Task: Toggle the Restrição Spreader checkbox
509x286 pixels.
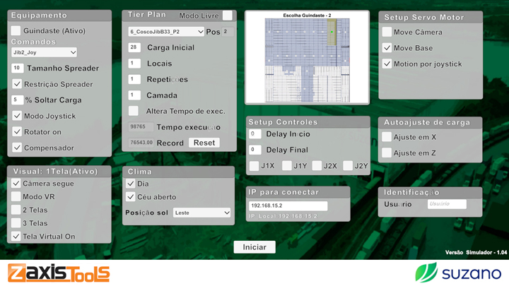Action: coord(17,84)
